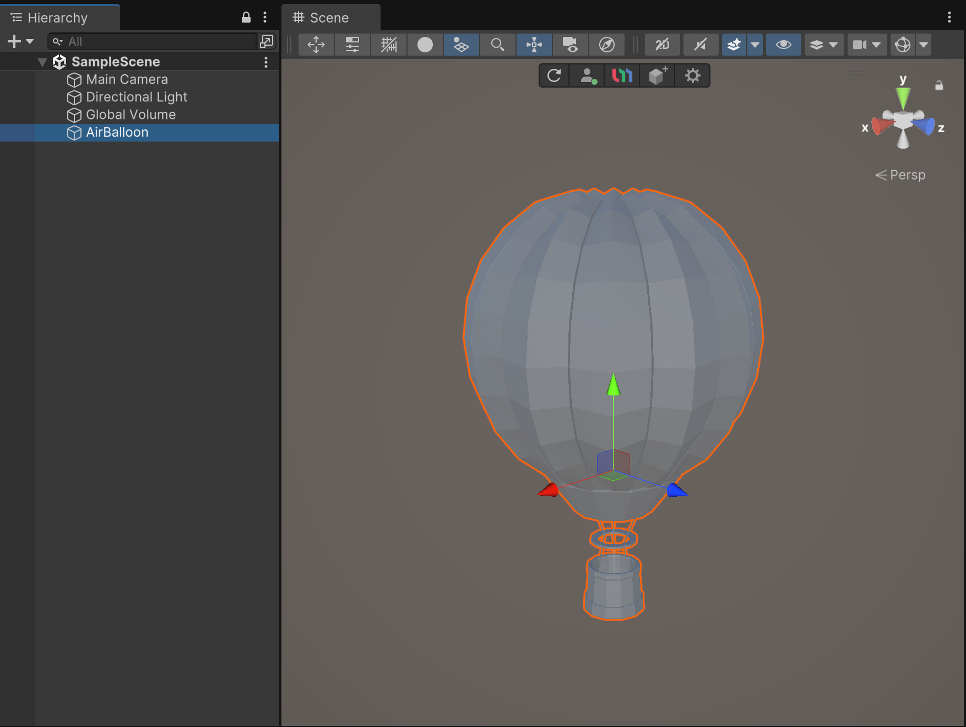966x727 pixels.
Task: Click the compass orientation overlay icon
Action: (607, 45)
